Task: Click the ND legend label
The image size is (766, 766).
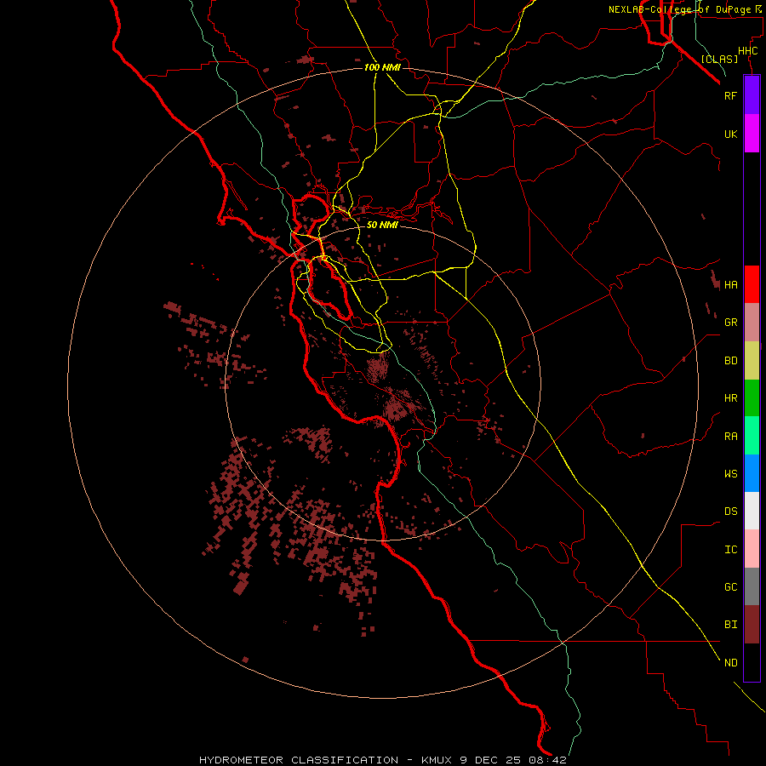Action: 730,663
